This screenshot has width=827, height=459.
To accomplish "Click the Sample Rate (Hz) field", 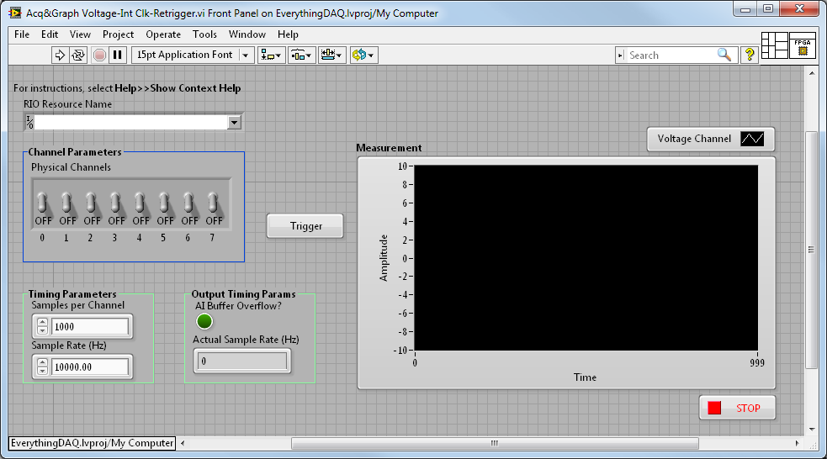I will click(x=90, y=367).
